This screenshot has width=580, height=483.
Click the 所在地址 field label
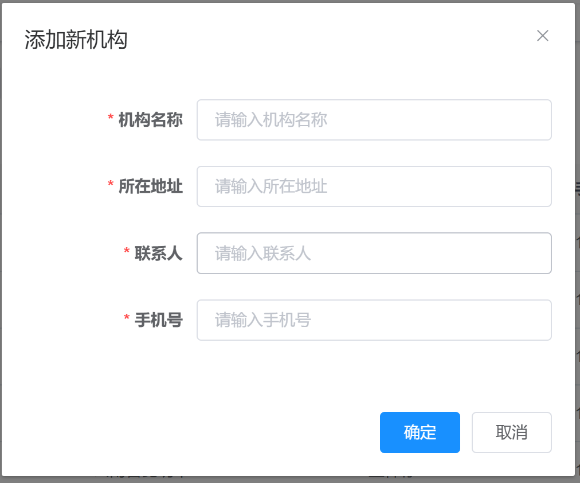point(150,186)
